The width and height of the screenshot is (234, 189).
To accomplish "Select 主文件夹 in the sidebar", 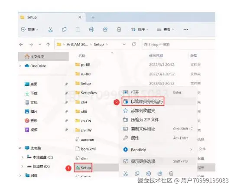I will [x=43, y=57].
